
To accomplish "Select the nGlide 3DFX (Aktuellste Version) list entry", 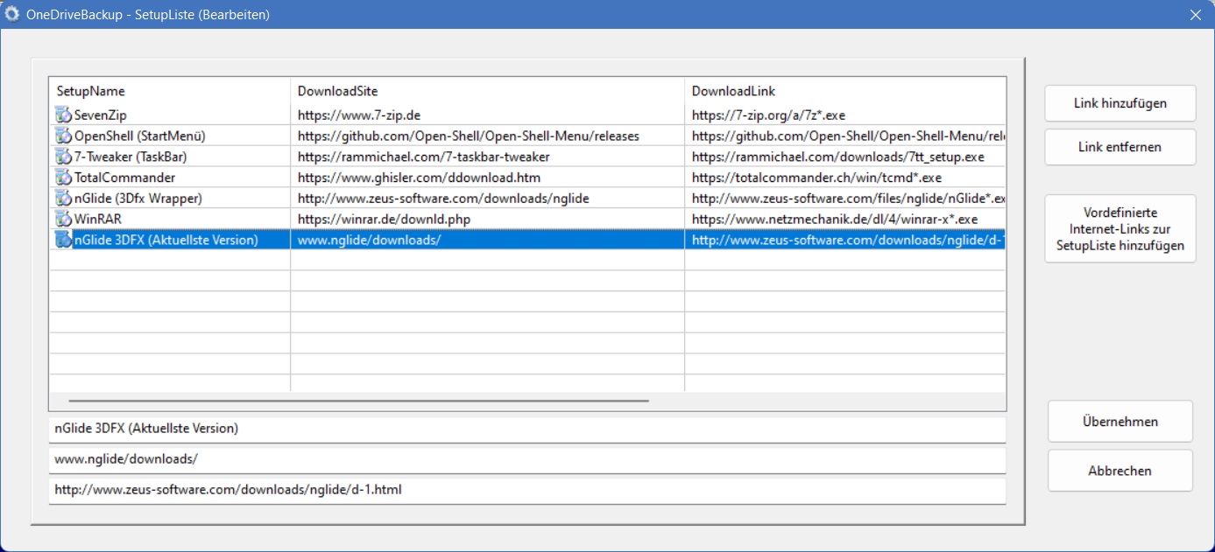I will point(166,240).
